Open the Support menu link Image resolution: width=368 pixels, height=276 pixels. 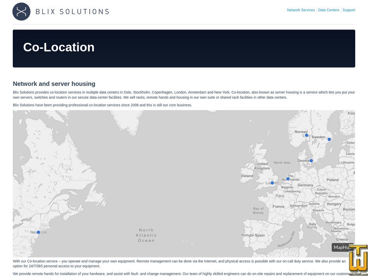[x=349, y=10]
